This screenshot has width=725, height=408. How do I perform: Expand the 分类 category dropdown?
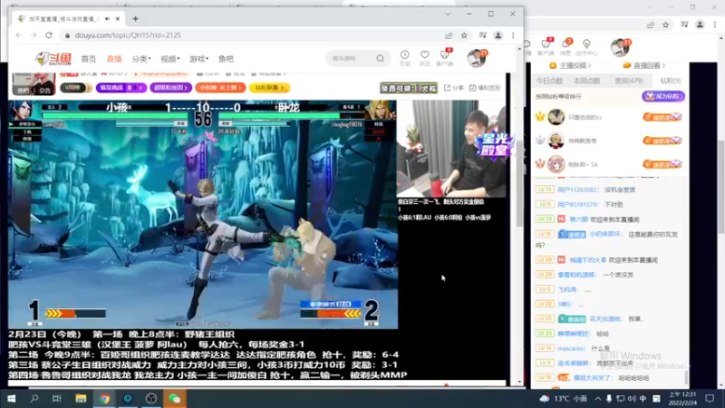141,59
